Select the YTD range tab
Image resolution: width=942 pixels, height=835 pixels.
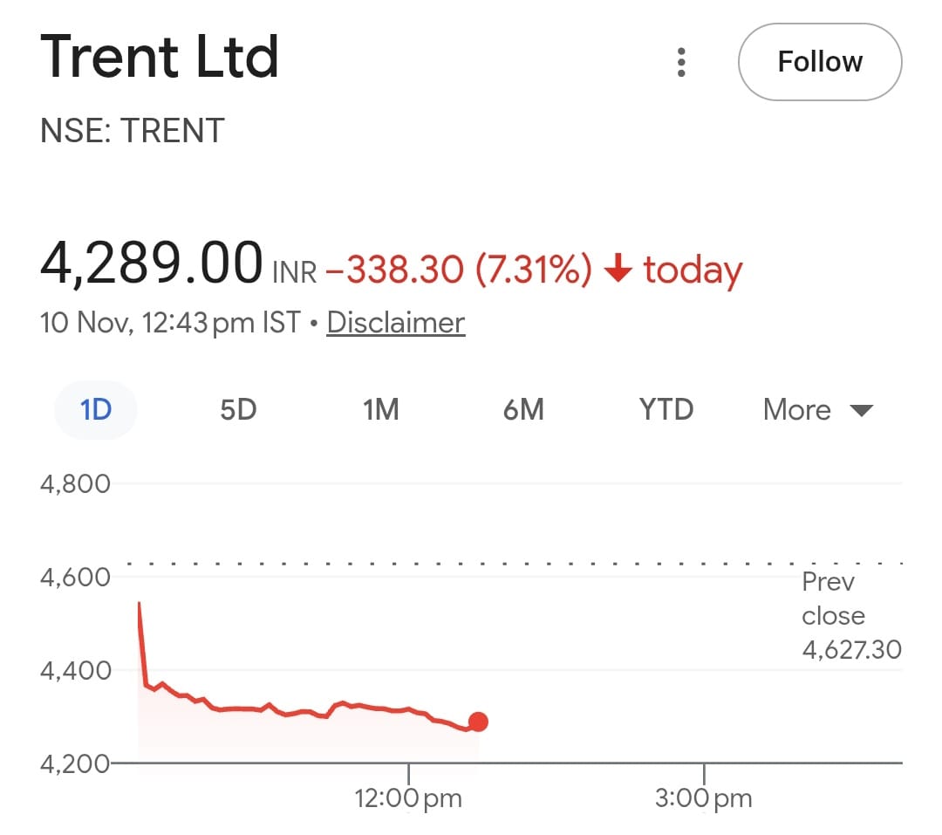666,409
